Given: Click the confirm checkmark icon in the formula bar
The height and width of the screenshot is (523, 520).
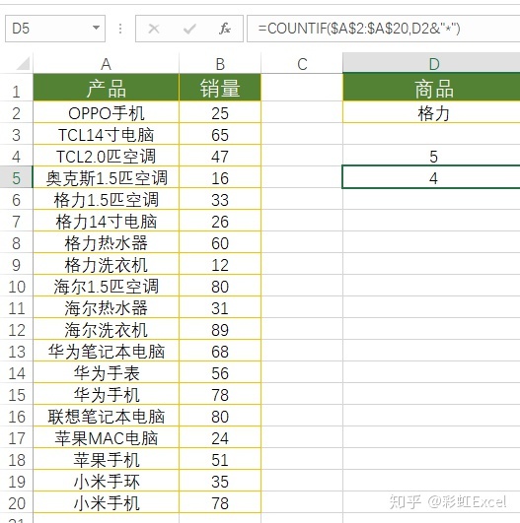Looking at the screenshot, I should click(x=189, y=29).
